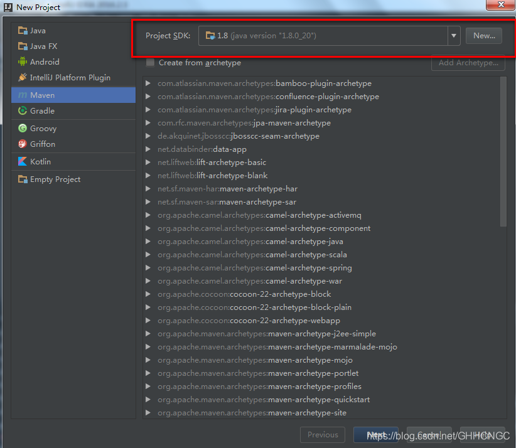Choose the Java FX folder icon
516x448 pixels.
tap(23, 46)
